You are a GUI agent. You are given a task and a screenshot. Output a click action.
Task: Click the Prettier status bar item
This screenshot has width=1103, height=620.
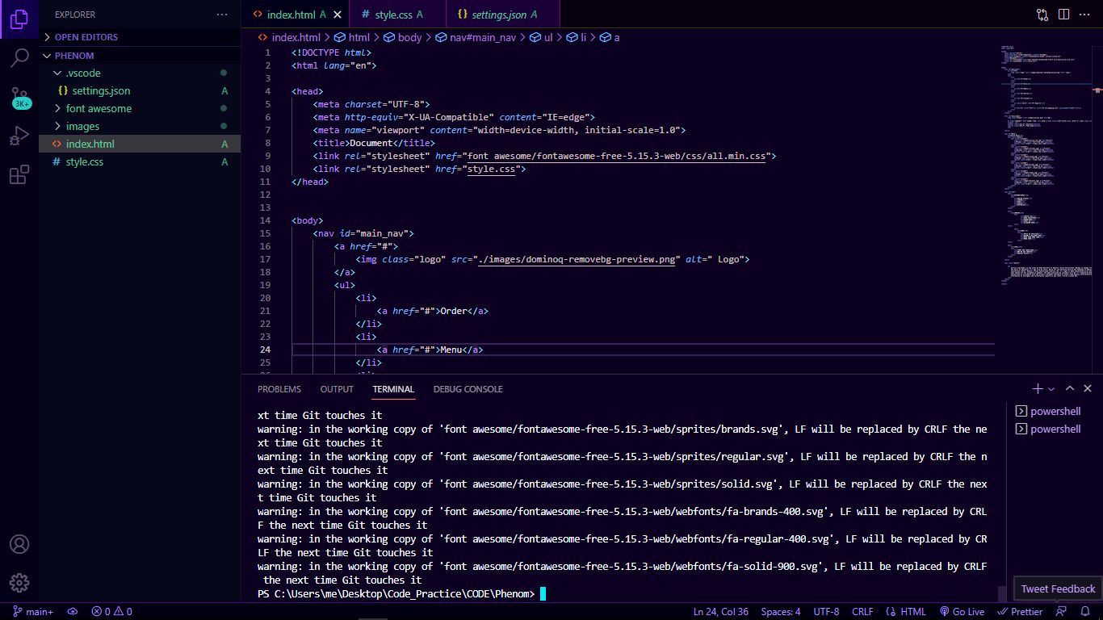pyautogui.click(x=1020, y=612)
